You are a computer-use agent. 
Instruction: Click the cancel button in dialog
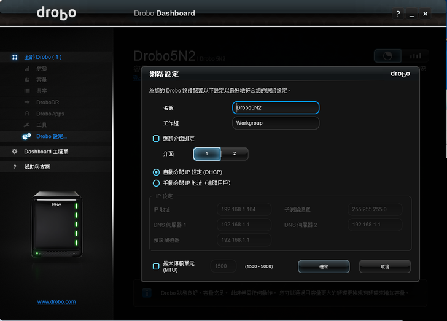(385, 266)
